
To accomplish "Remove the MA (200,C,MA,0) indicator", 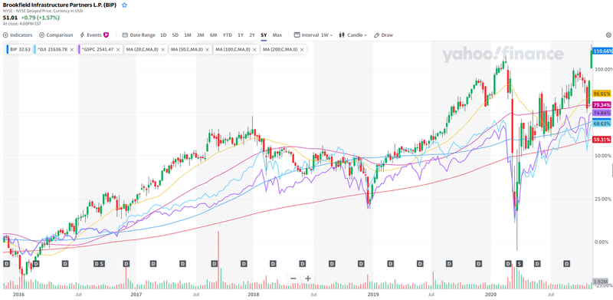I will click(302, 50).
